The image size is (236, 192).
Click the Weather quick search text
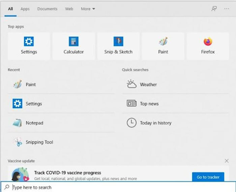tap(148, 84)
